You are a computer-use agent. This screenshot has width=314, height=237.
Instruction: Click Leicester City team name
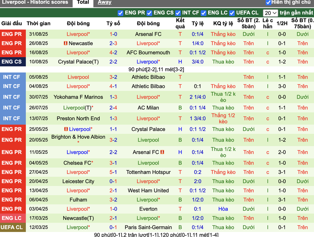(78, 181)
